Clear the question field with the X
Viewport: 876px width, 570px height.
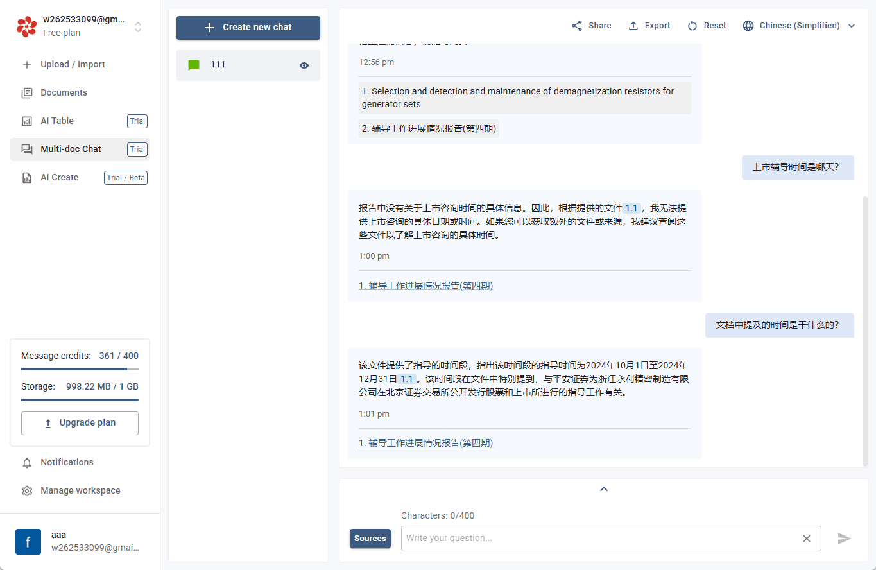click(807, 539)
